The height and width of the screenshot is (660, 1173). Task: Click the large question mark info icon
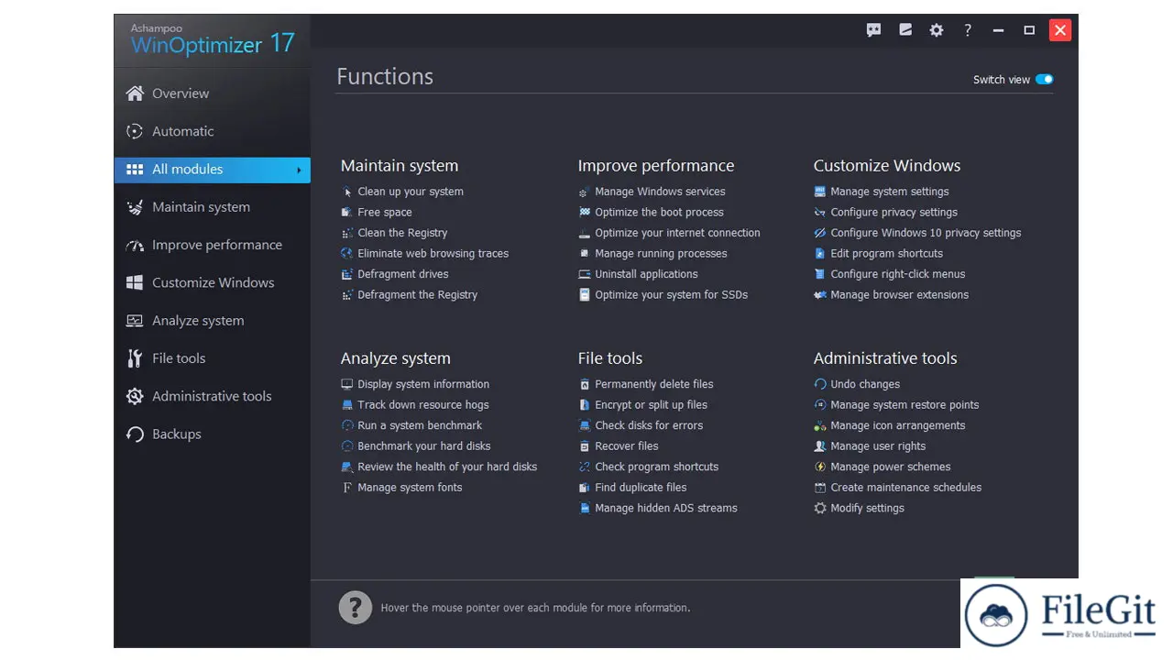(x=356, y=607)
